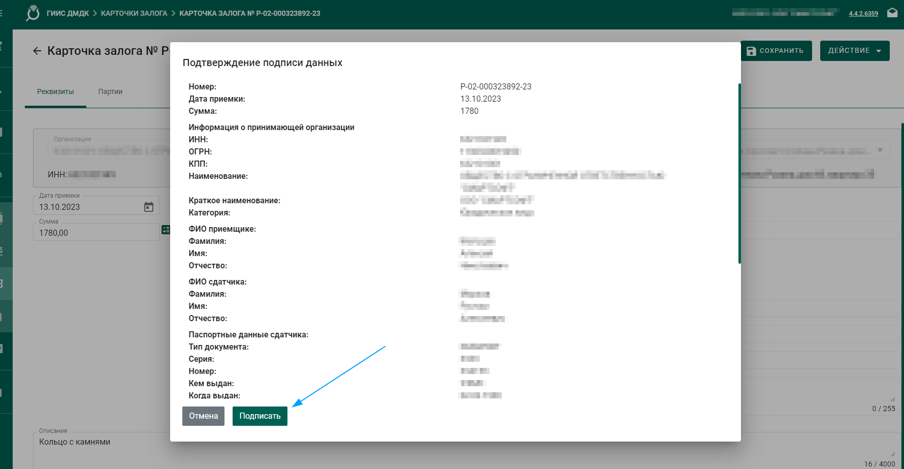Click the dialog's vertical scrollbar
The width and height of the screenshot is (904, 469).
coord(739,173)
